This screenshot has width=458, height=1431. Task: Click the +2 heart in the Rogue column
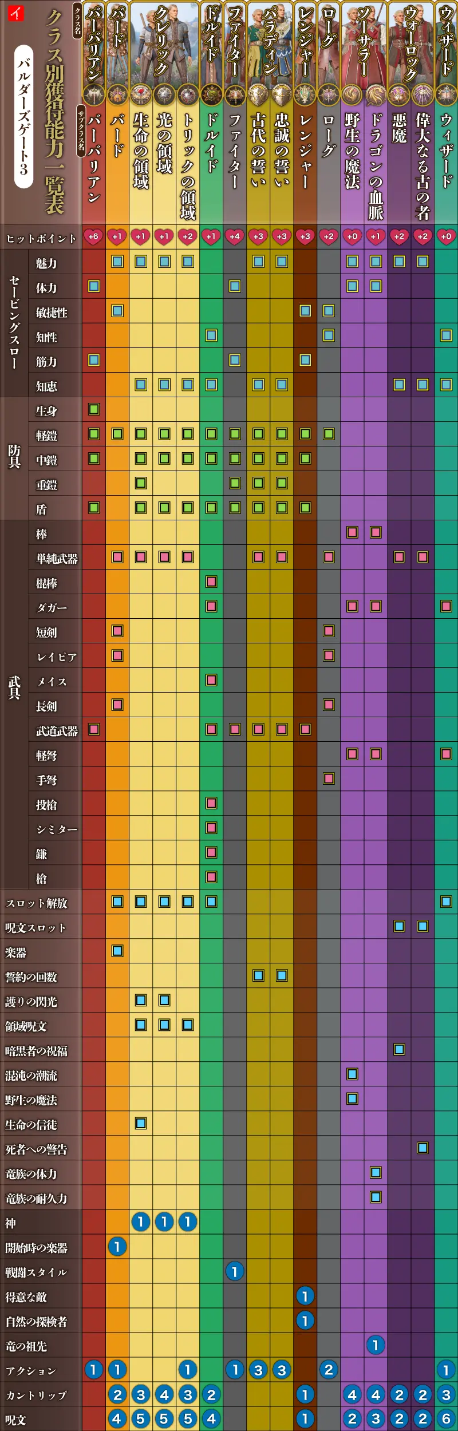click(x=329, y=236)
